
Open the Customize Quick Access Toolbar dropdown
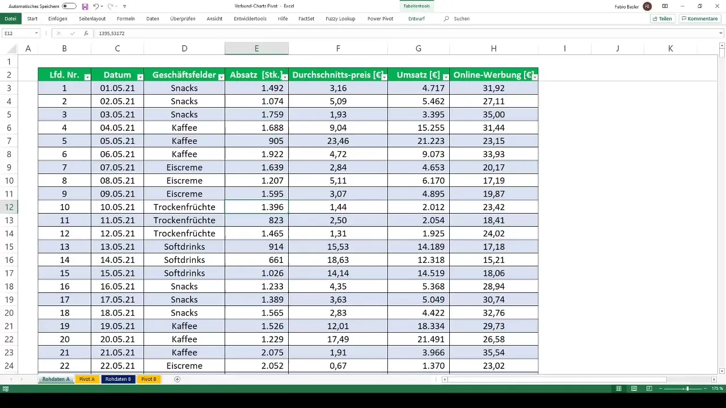tap(124, 6)
